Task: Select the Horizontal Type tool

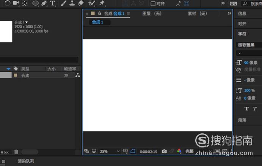Action: click(52, 3)
